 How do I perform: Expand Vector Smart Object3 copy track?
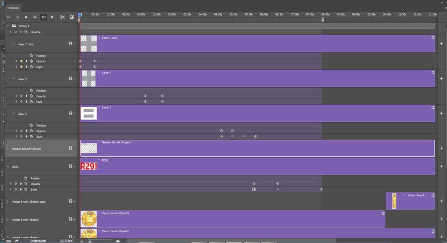(x=8, y=201)
